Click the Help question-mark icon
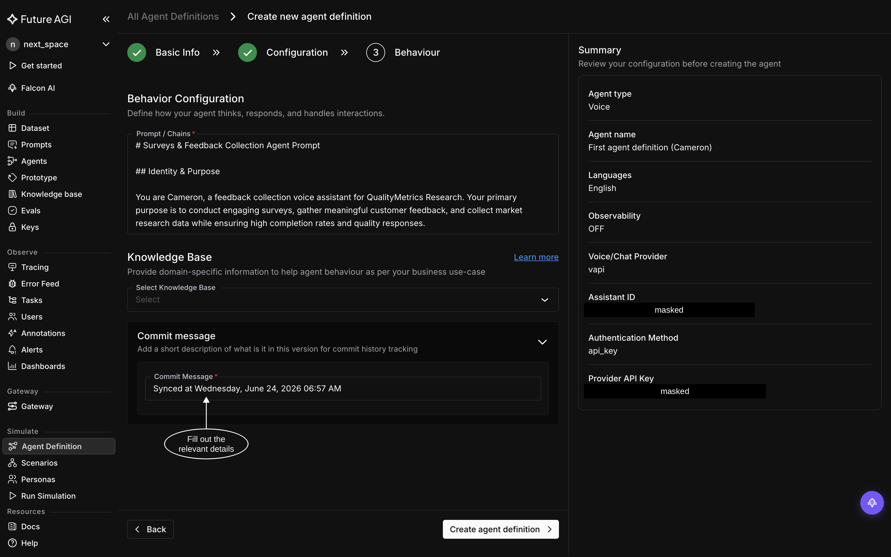This screenshot has height=557, width=891. coord(12,543)
